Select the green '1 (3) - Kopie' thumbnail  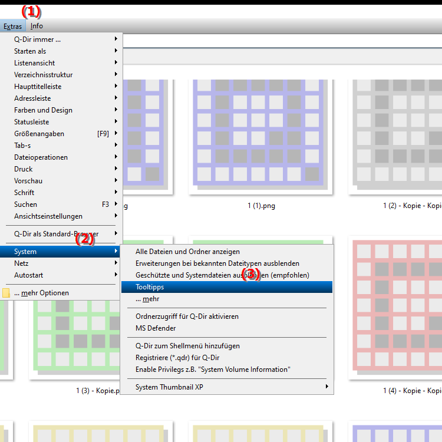click(x=75, y=339)
